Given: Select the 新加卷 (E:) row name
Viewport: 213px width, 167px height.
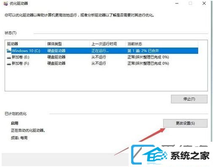Looking at the screenshot, I should point(21,57).
